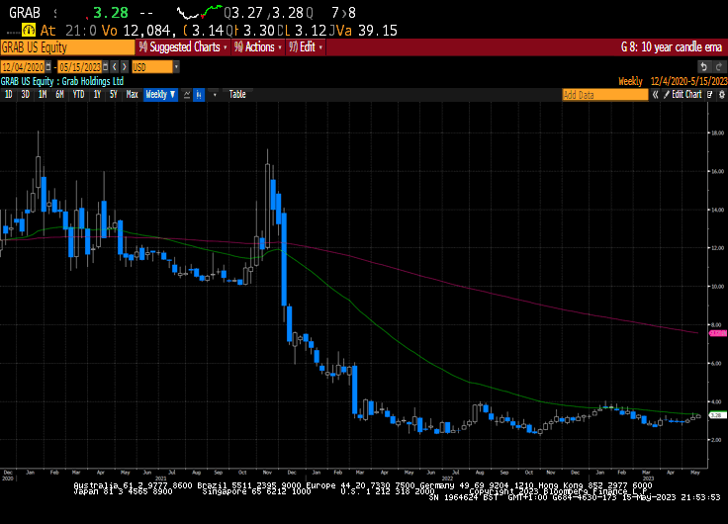The image size is (728, 524).
Task: Open the Suggested Charts menu
Action: pos(183,47)
